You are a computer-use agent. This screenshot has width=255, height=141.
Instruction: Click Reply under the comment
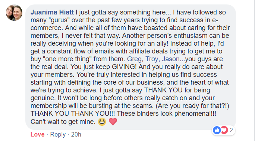pos(58,135)
